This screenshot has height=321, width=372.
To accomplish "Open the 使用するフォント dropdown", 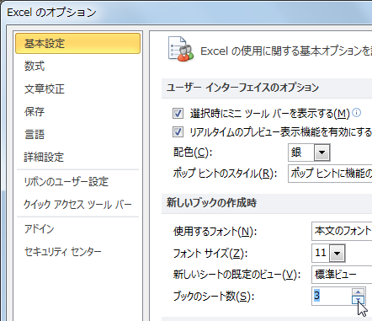I will [342, 231].
